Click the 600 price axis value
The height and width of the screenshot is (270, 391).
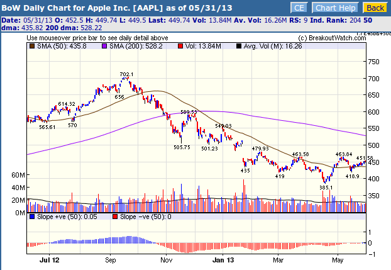point(374,112)
